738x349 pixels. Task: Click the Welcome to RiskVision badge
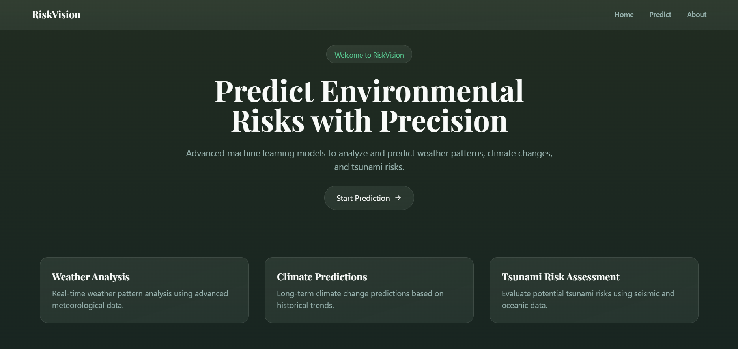(x=369, y=54)
